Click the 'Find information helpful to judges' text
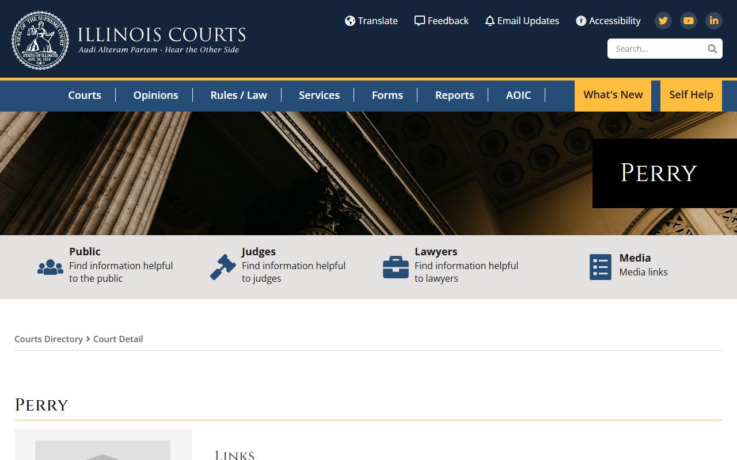737x460 pixels. 294,272
